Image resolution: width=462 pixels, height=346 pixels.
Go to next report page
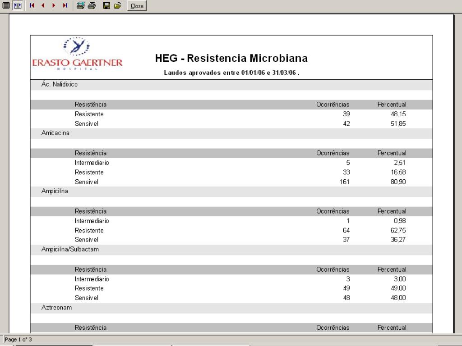click(x=54, y=5)
